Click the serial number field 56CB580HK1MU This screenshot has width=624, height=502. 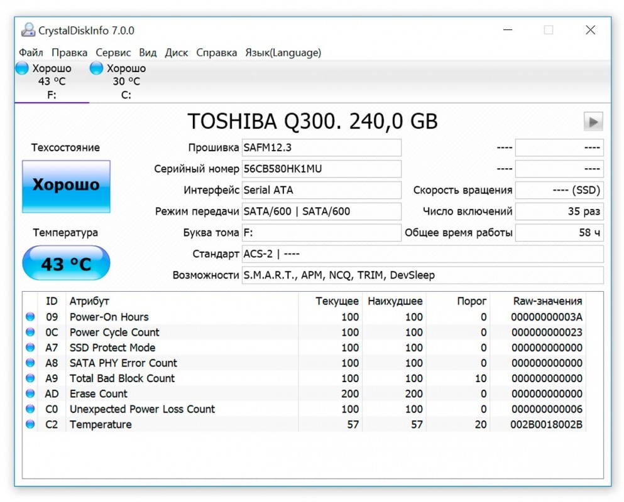pos(322,169)
